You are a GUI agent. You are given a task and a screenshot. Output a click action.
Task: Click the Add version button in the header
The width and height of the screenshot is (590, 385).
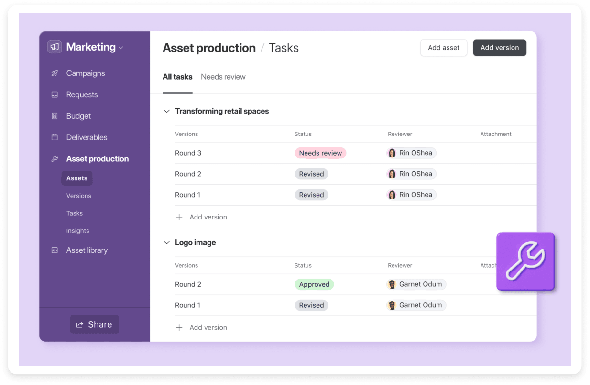[x=500, y=48]
